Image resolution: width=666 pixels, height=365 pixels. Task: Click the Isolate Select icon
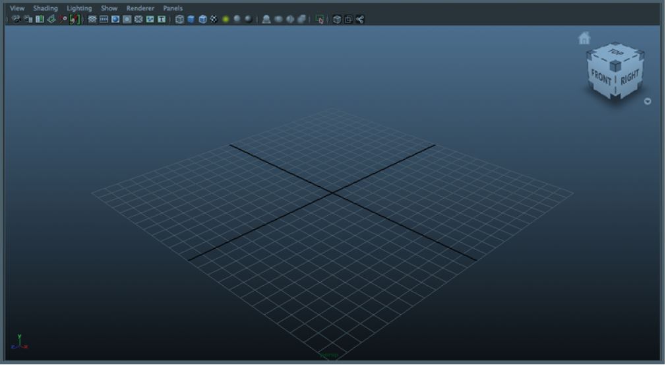(320, 19)
